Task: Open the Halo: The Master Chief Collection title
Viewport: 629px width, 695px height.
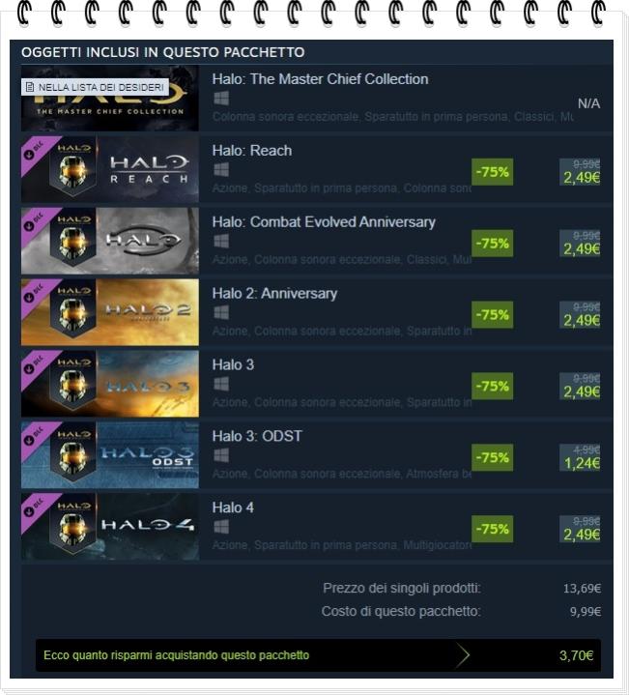Action: pyautogui.click(x=320, y=79)
